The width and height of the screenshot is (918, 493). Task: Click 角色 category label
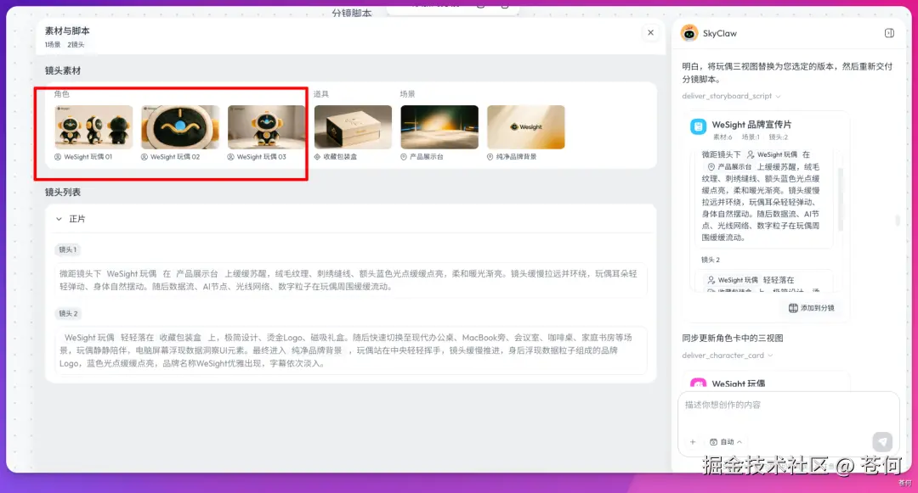point(61,94)
